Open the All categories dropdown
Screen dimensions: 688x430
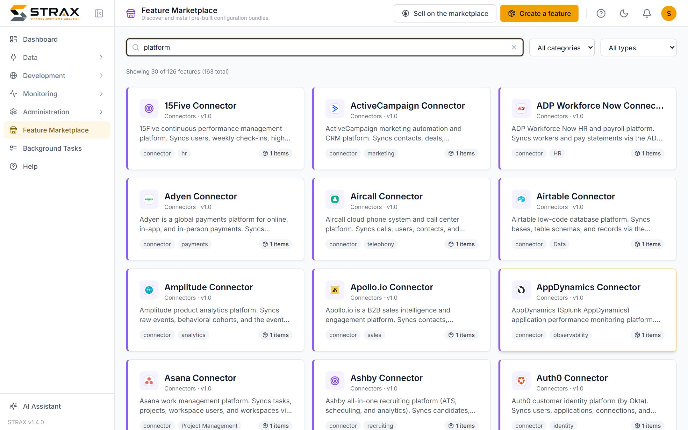[562, 48]
